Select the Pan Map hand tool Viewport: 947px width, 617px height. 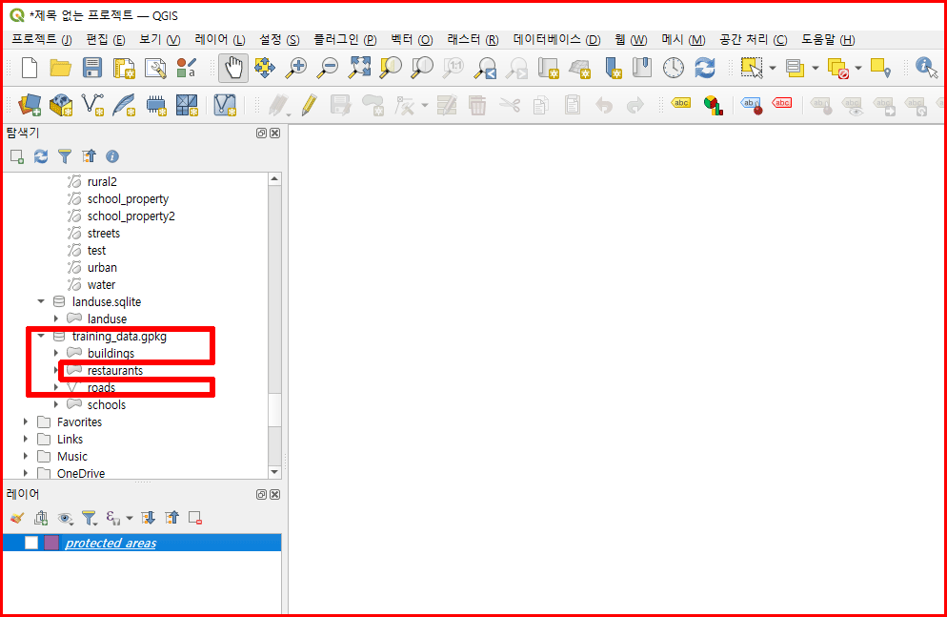233,68
